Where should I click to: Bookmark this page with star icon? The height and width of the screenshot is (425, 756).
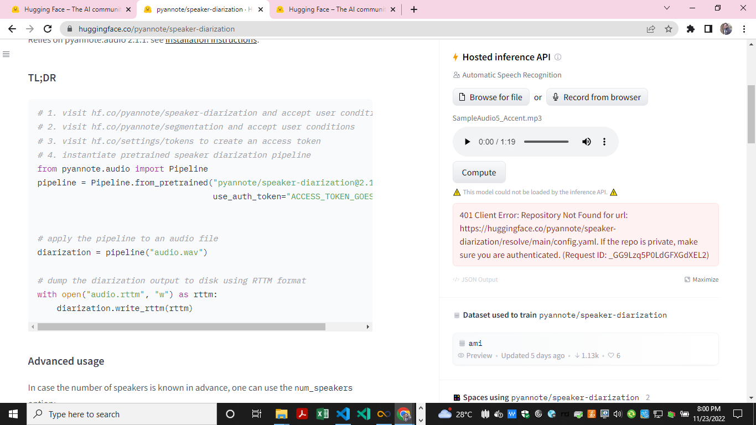click(x=669, y=29)
